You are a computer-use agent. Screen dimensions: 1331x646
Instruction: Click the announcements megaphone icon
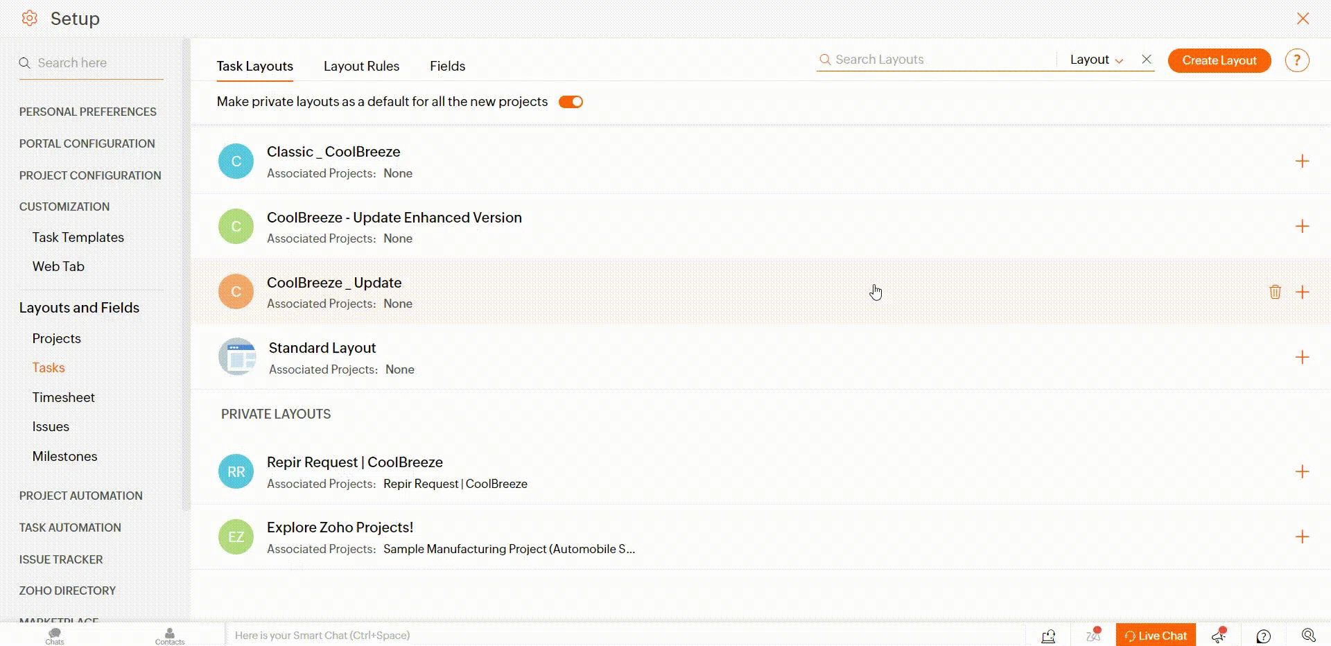1219,636
